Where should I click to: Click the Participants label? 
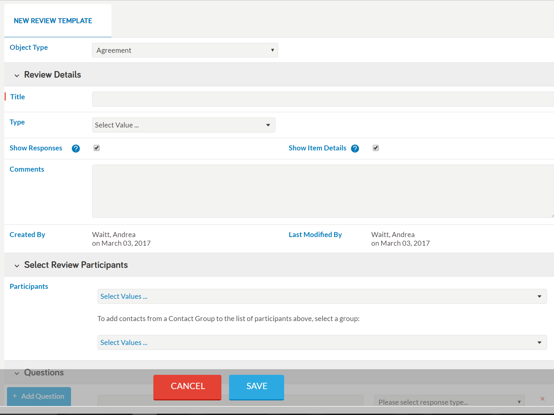pos(29,287)
